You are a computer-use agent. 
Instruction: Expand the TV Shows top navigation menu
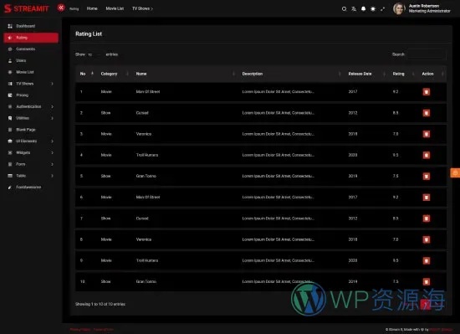[142, 8]
